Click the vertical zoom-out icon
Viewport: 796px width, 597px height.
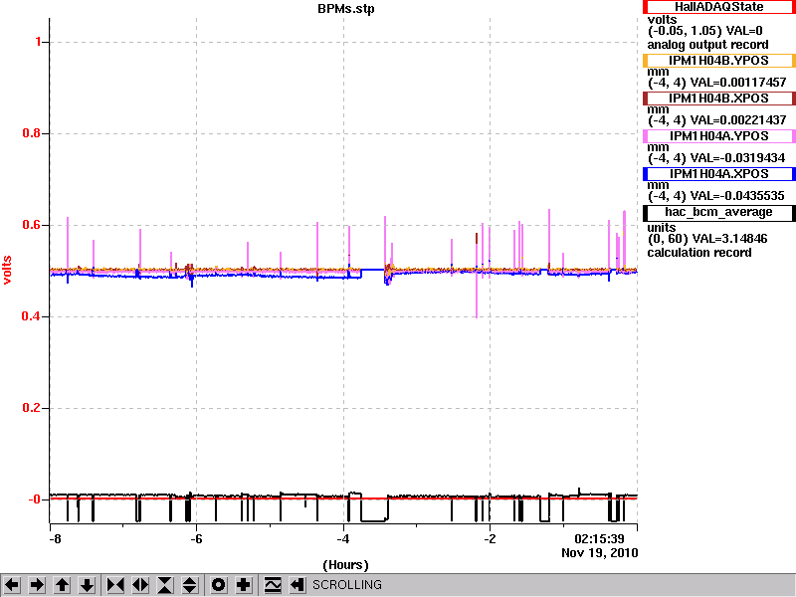190,585
